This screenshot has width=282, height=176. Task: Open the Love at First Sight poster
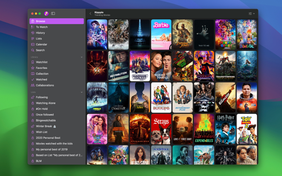point(183,129)
